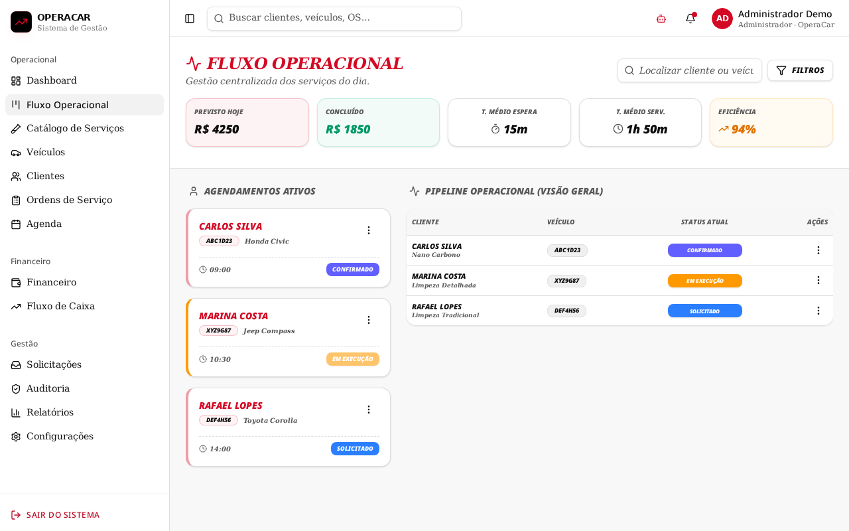This screenshot has height=531, width=849.
Task: Focus the Localizar cliente ou veículo field
Action: [690, 70]
